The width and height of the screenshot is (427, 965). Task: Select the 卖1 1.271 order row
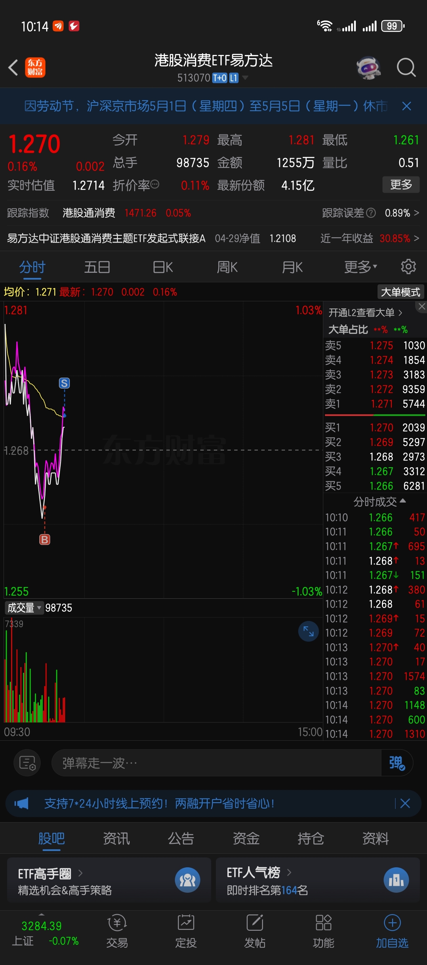coord(374,404)
